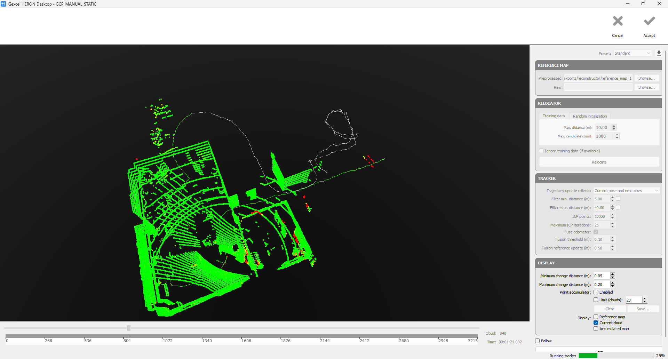The image size is (668, 359).
Task: Click the Accept checkmark icon
Action: 649,22
